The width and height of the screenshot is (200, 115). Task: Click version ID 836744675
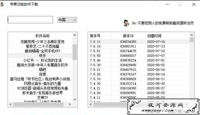128,51
